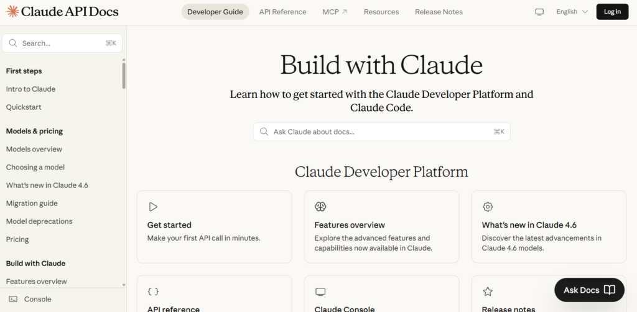Open Models overview in sidebar
637x312 pixels.
coord(34,149)
